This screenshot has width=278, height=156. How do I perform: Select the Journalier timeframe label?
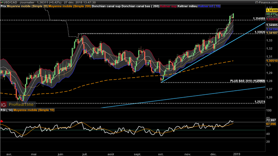click(27, 2)
